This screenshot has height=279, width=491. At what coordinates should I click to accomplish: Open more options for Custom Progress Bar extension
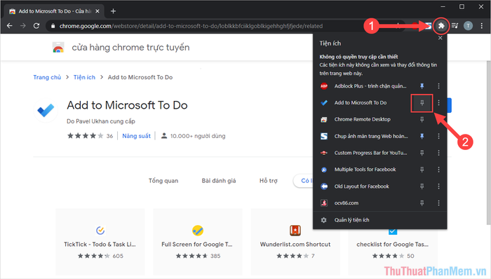438,153
